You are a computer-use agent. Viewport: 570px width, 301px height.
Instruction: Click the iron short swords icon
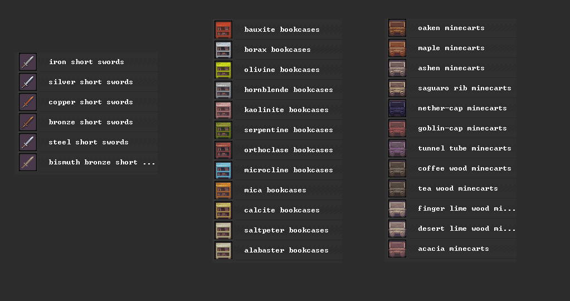pos(28,62)
